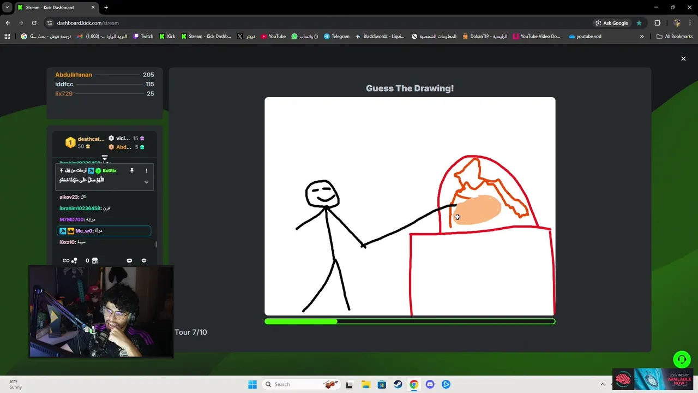Expand the pinned BotRix message chevron
698x393 pixels.
point(146,182)
